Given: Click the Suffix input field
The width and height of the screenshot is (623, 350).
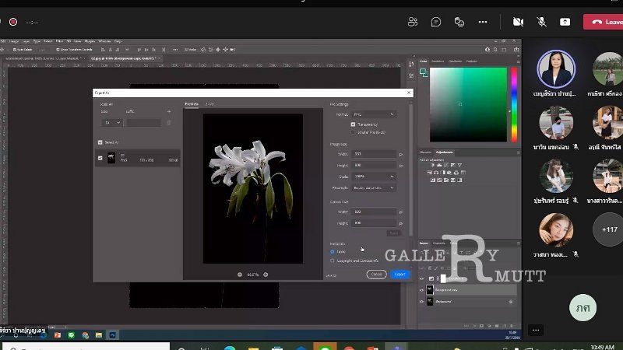Looking at the screenshot, I should (143, 123).
